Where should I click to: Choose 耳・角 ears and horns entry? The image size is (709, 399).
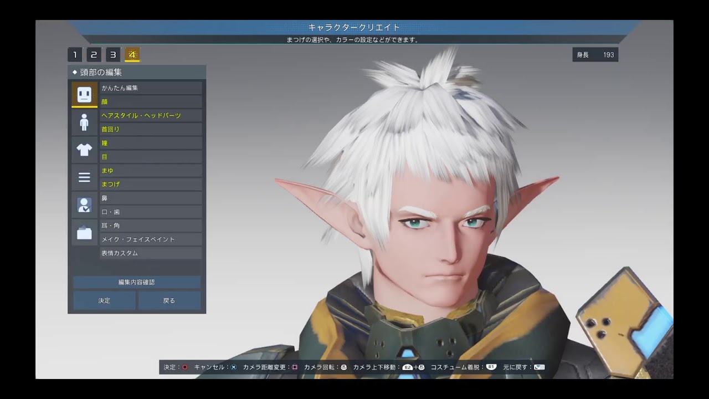coord(151,226)
